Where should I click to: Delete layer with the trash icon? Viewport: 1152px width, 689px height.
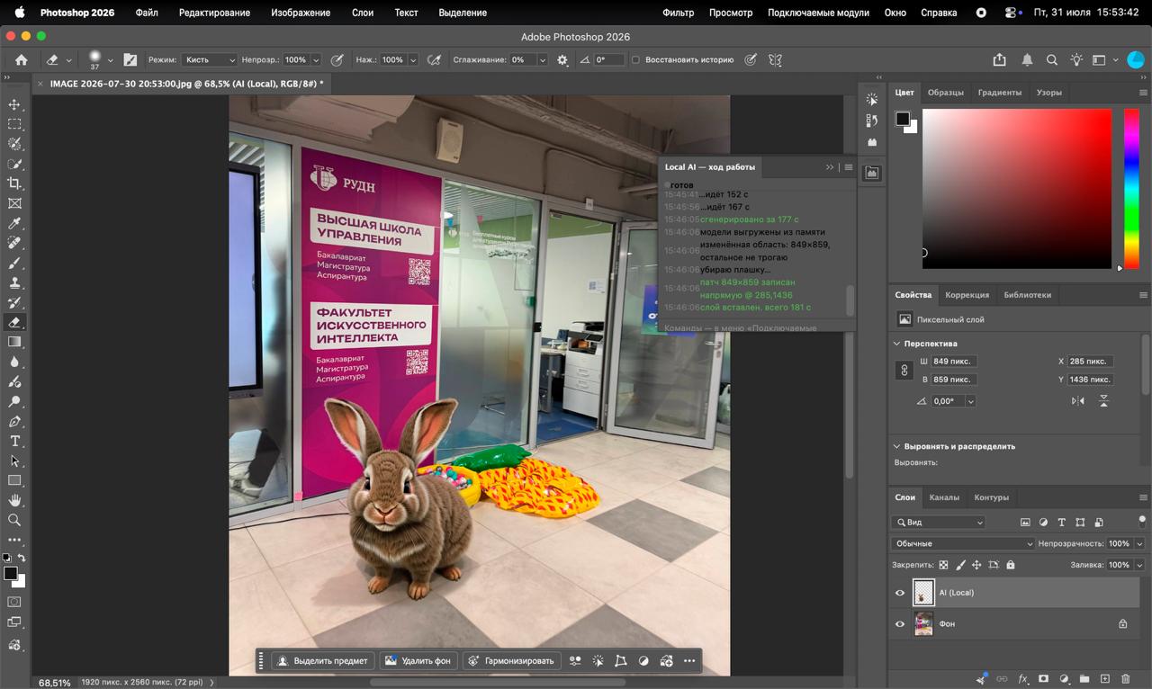coord(1125,679)
